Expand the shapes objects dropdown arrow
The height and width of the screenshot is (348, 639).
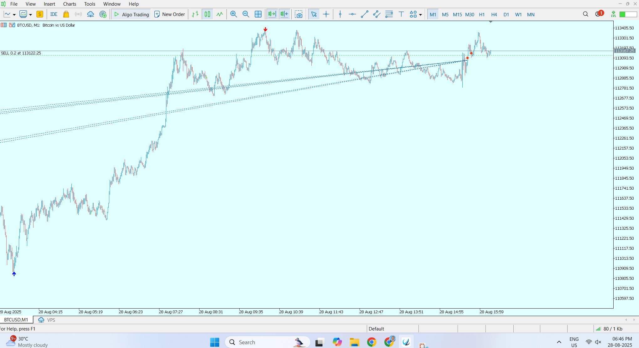[420, 15]
